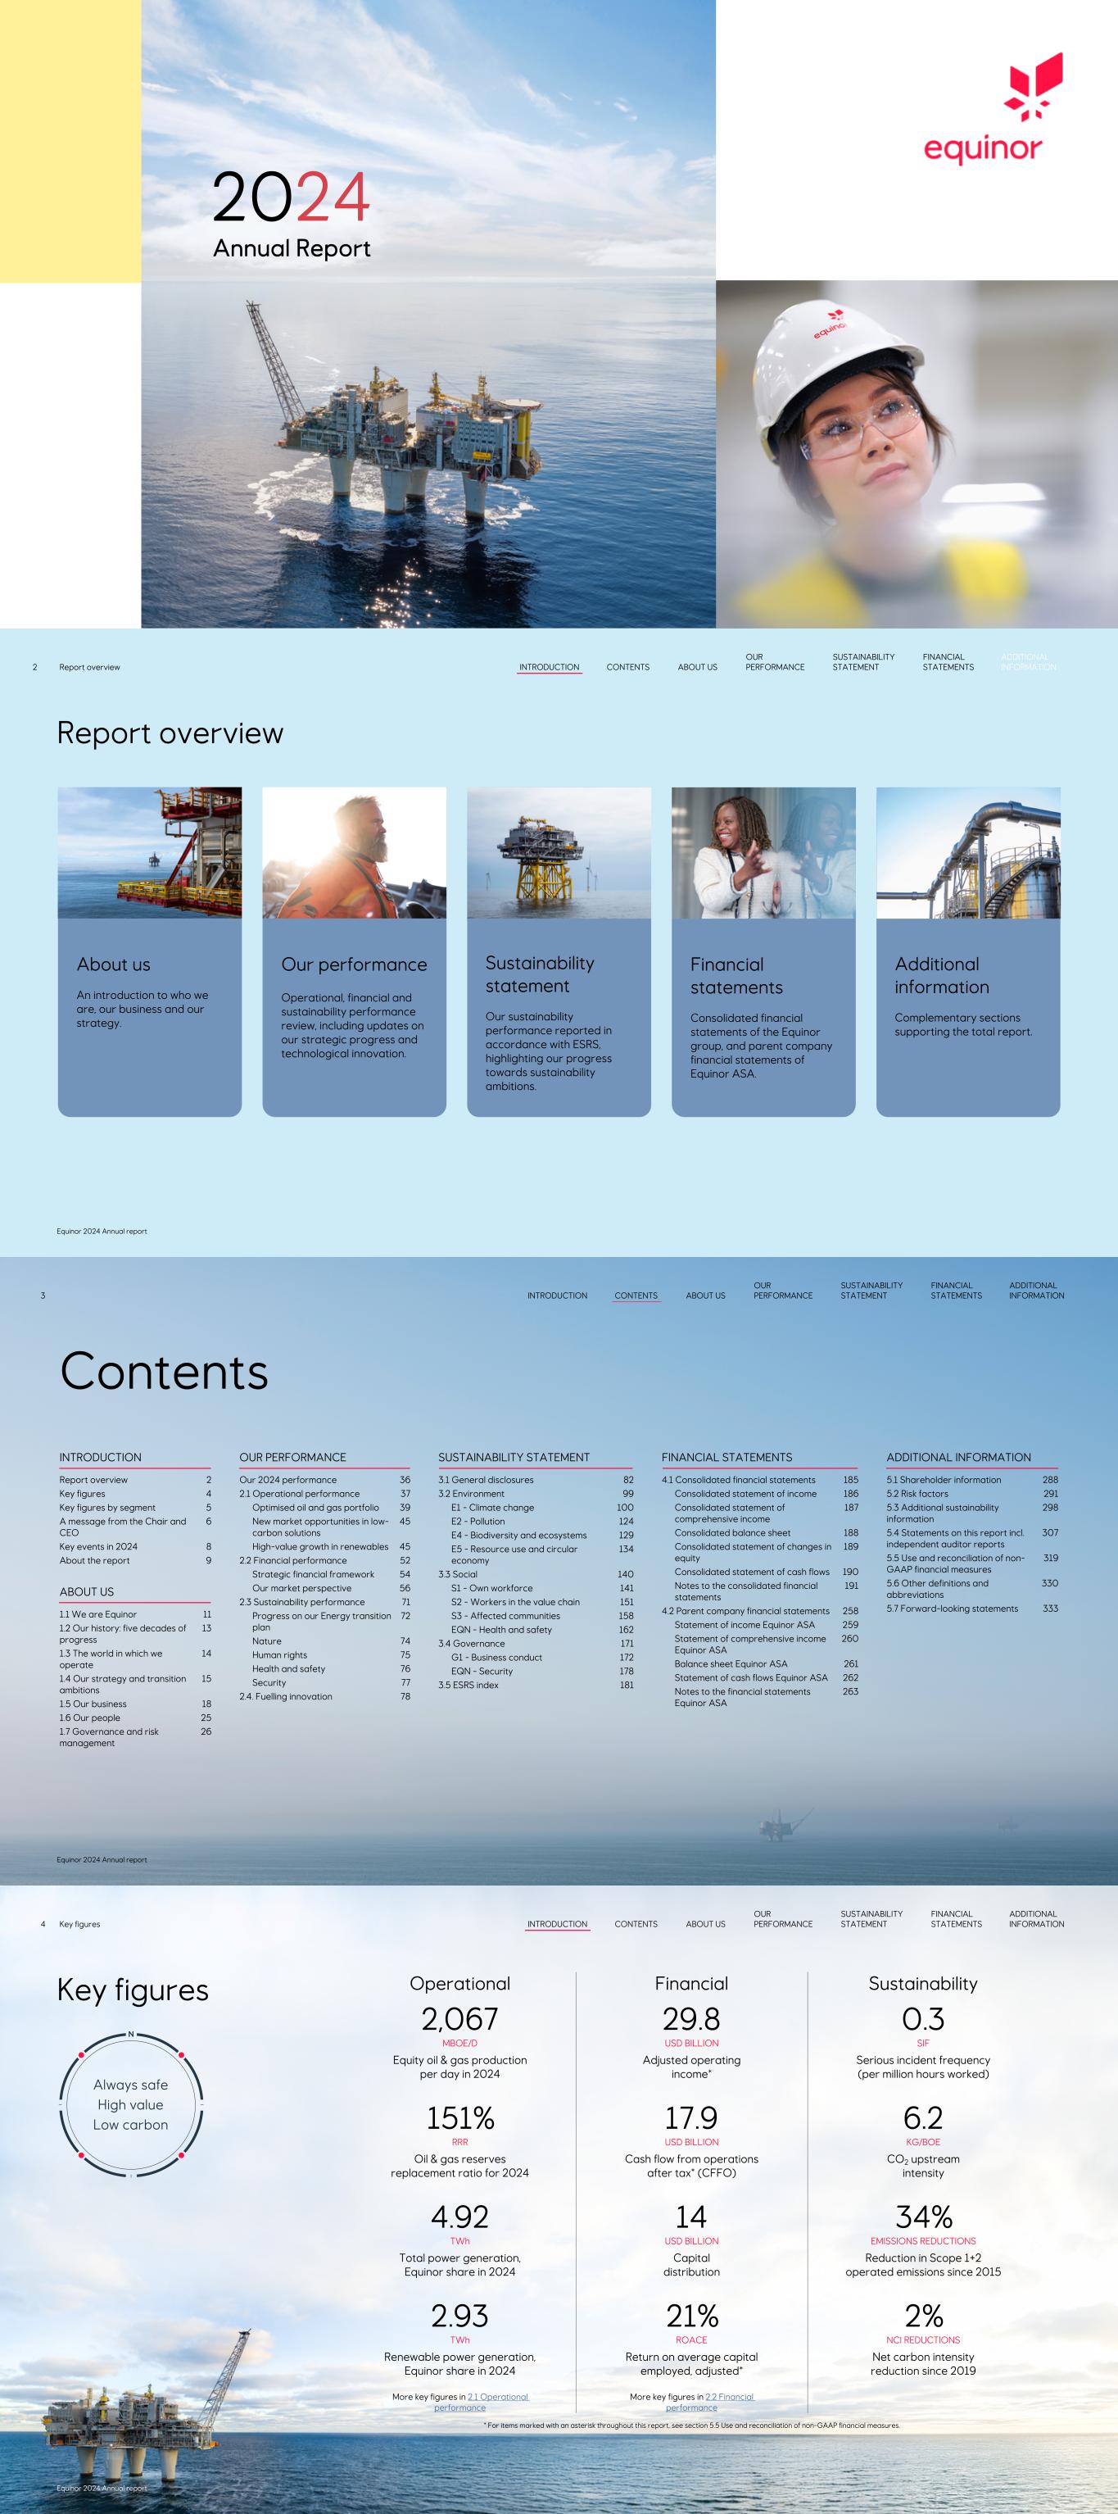Follow the 2.1 Operational performance link under Key figures

coord(496,2397)
